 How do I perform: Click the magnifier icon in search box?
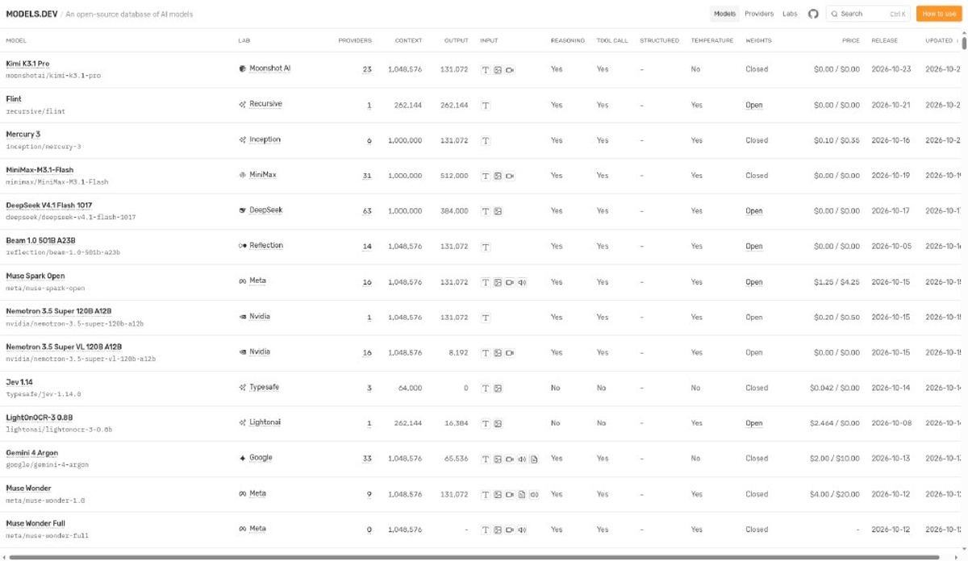click(x=835, y=14)
